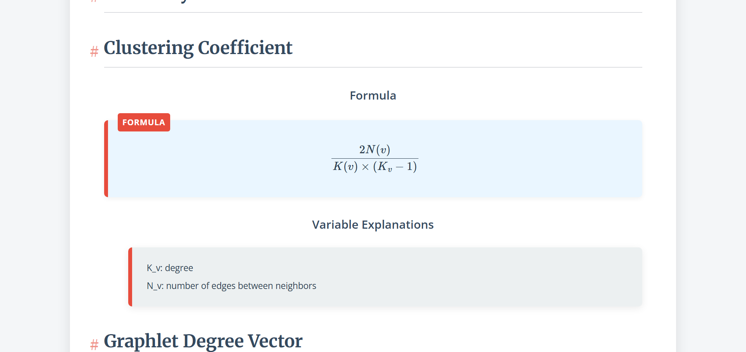Click the K_v: degree line
Image resolution: width=746 pixels, height=352 pixels.
point(170,268)
